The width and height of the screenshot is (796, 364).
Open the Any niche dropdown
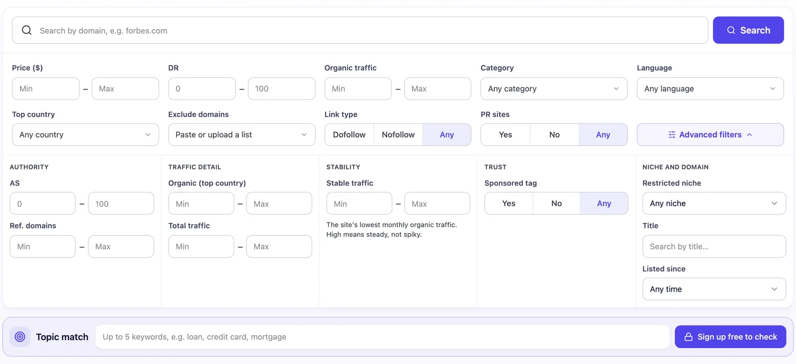pyautogui.click(x=714, y=203)
